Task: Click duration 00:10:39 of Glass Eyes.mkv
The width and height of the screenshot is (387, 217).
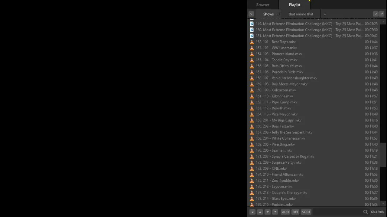Action: (x=371, y=199)
